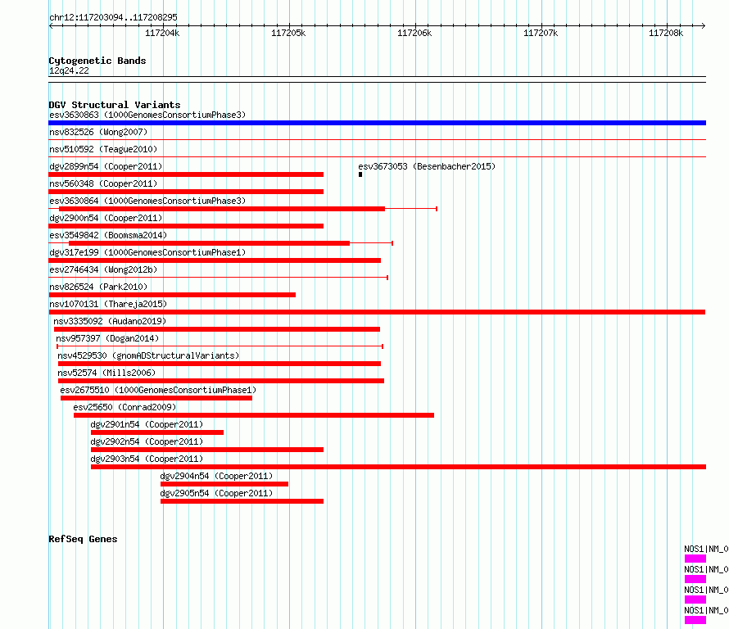Screen dimensions: 729x629
Task: Open dgv317e199 (1000GenomesConsortiumPhase1) variant
Action: pyautogui.click(x=147, y=252)
